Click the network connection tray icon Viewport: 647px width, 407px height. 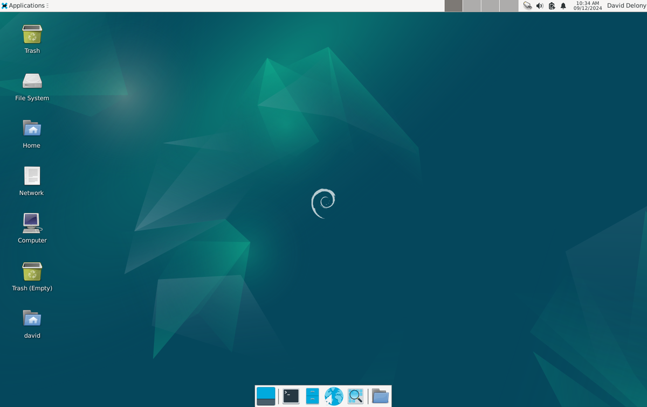(x=527, y=6)
